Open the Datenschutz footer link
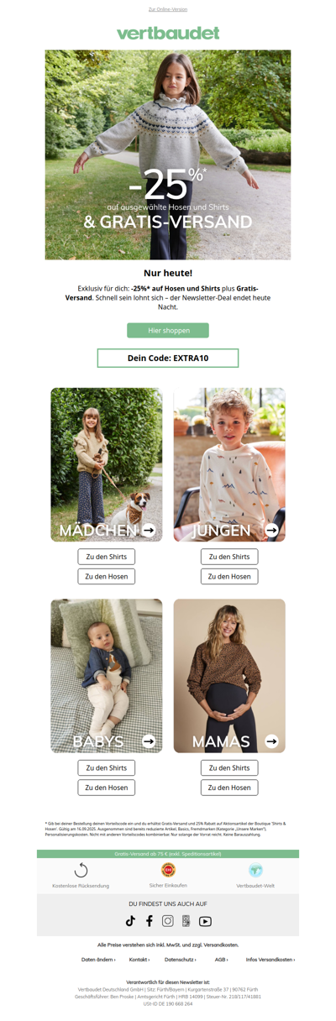The height and width of the screenshot is (1021, 336). [181, 959]
